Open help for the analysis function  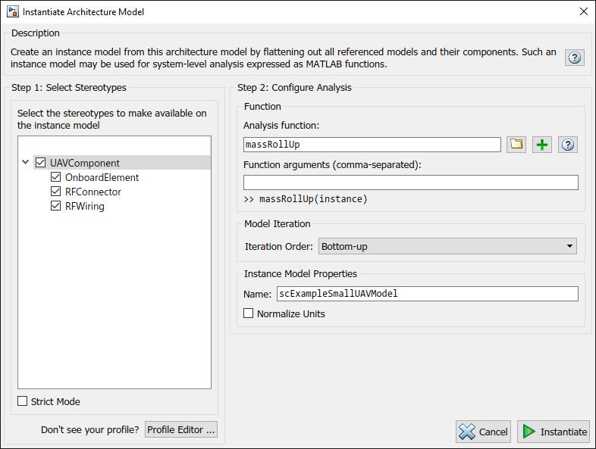point(568,145)
